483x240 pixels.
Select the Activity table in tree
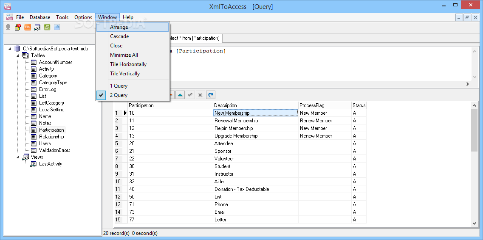pyautogui.click(x=46, y=69)
